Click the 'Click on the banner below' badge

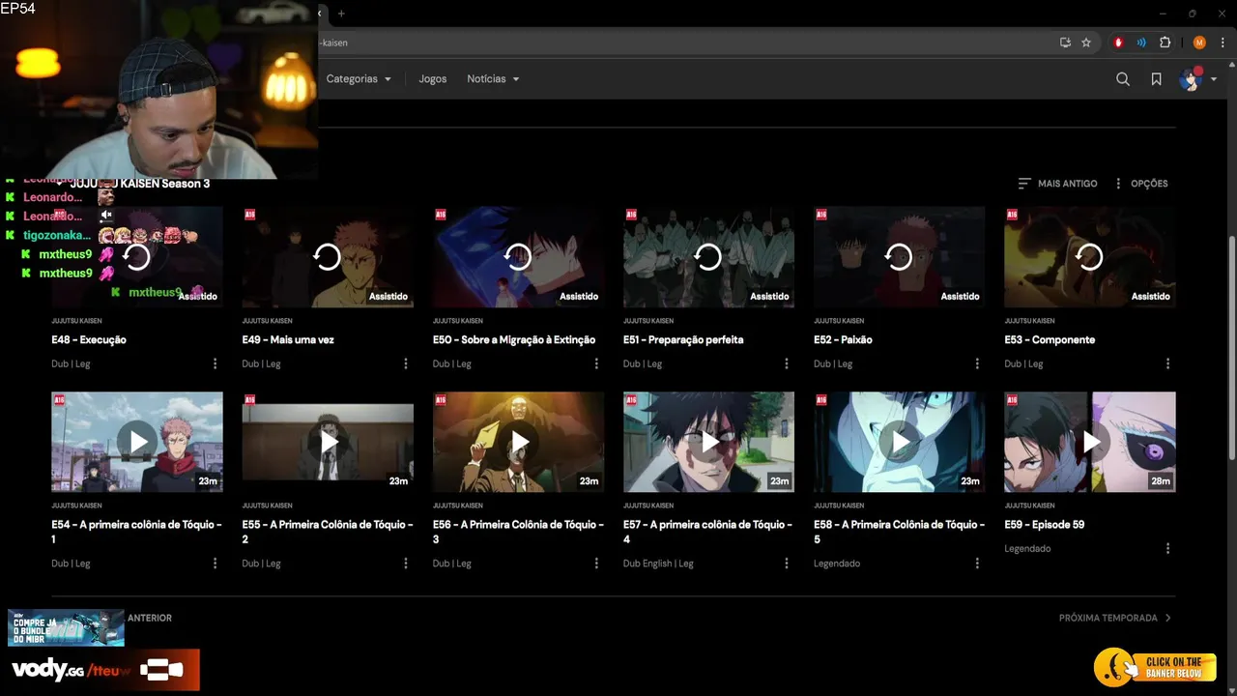[x=1154, y=667]
